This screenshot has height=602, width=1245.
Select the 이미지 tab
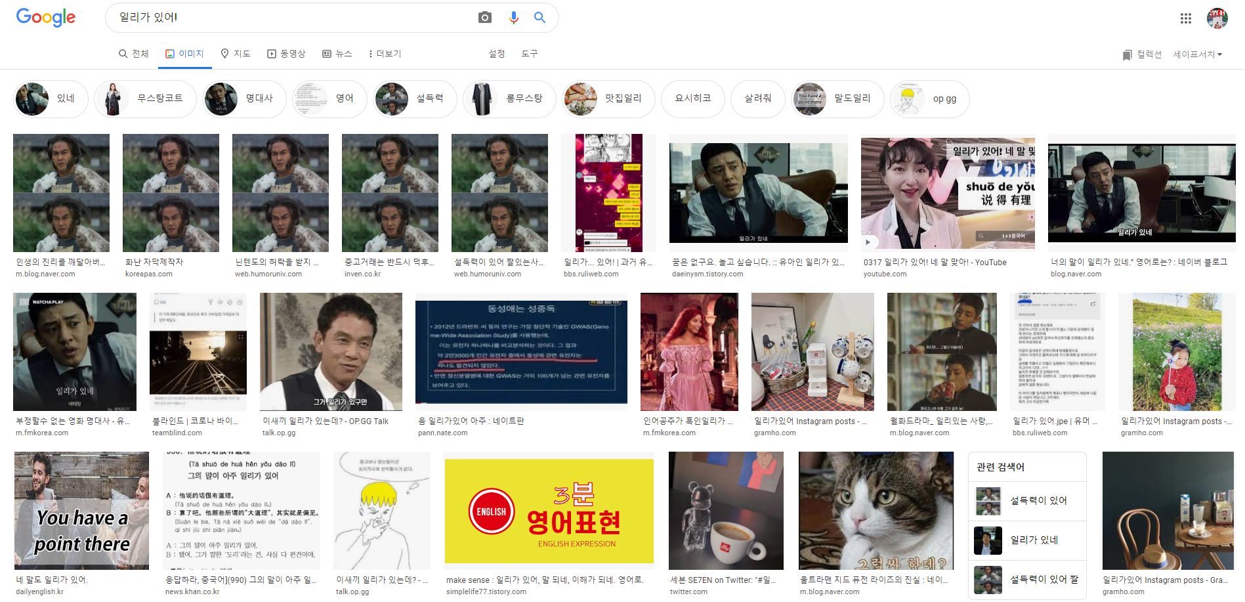point(184,54)
